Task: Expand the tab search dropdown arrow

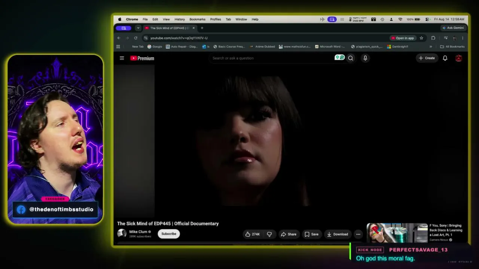Action: [x=138, y=28]
